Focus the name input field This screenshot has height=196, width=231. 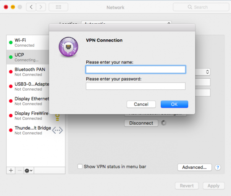(x=136, y=70)
